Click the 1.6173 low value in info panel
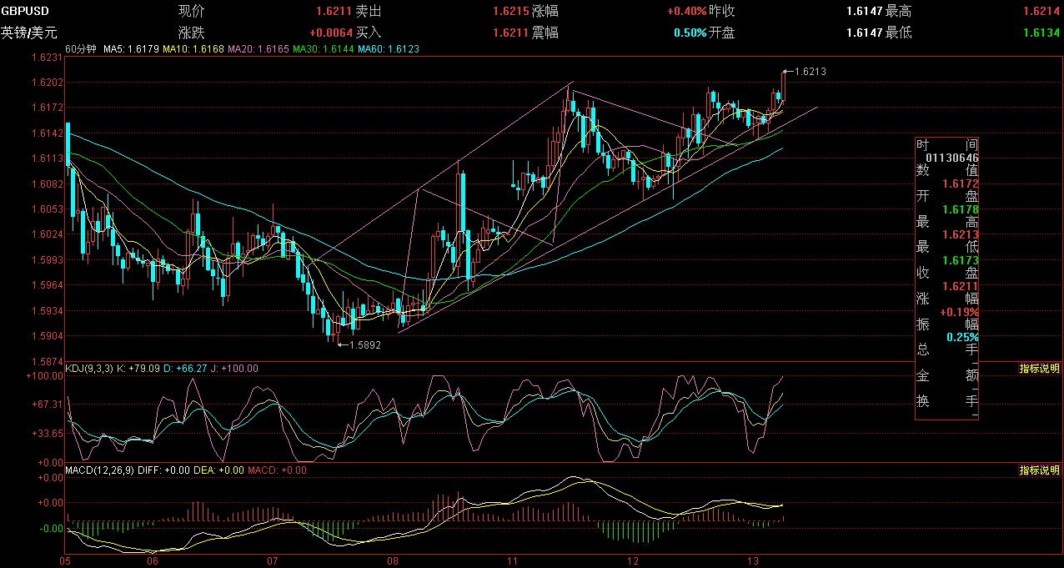Screen dimensions: 1064x568 961,261
